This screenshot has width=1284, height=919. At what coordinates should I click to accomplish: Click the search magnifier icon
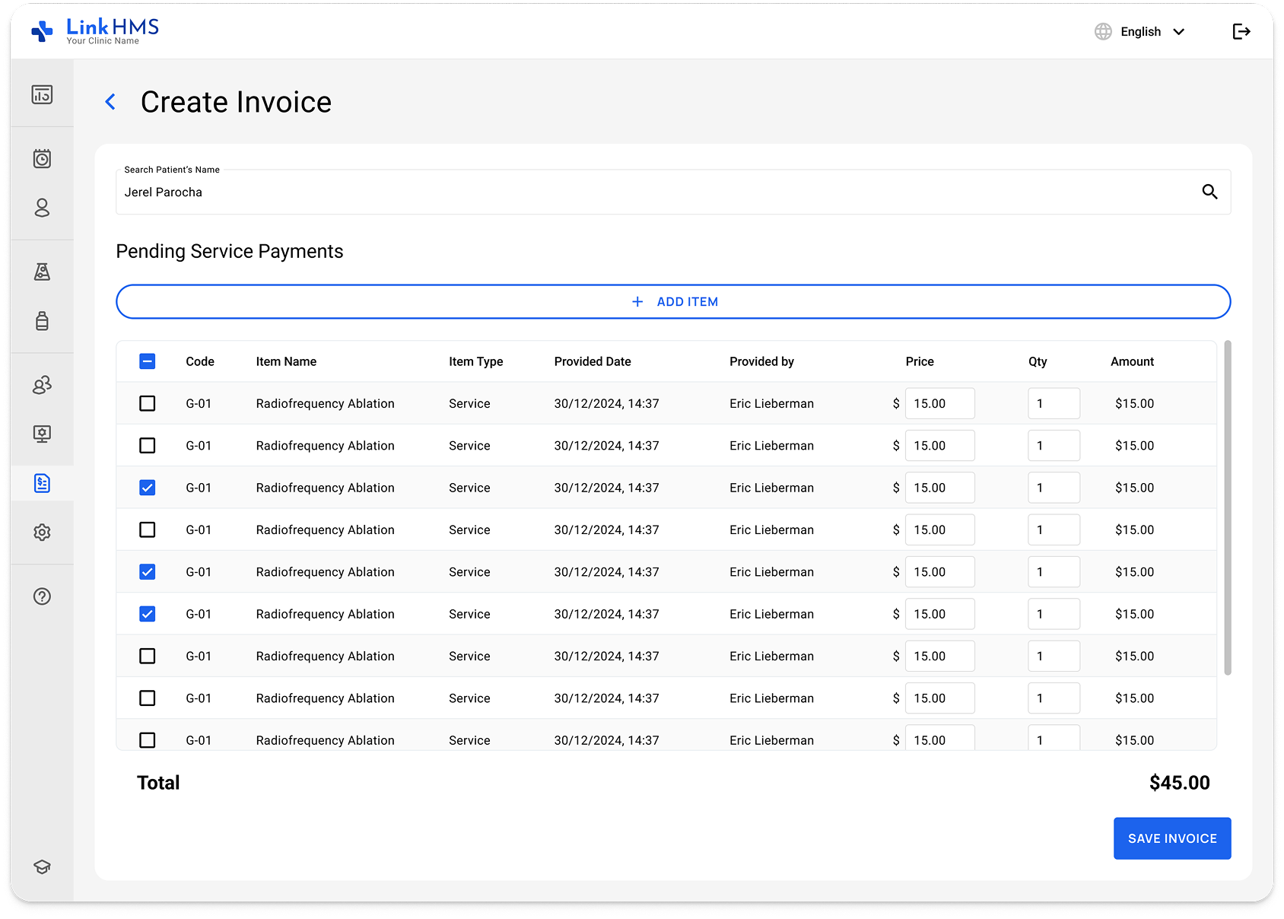click(x=1209, y=192)
